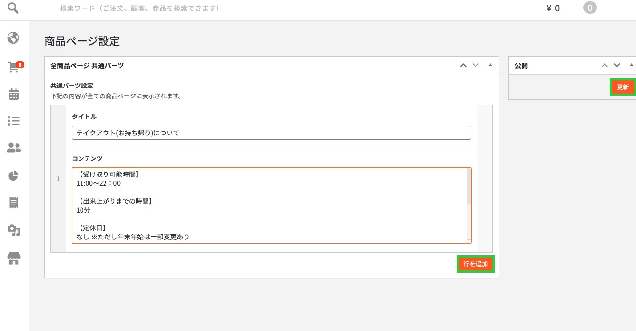636x331 pixels.
Task: Open the pie chart reports icon
Action: 14,176
